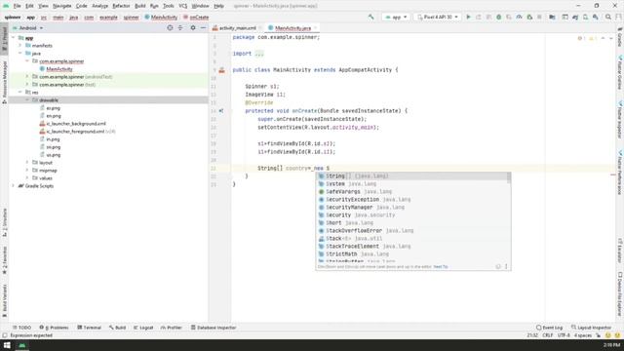Click the Search Everywhere magnifier icon
Viewport: 624px width, 351px height.
click(x=608, y=18)
